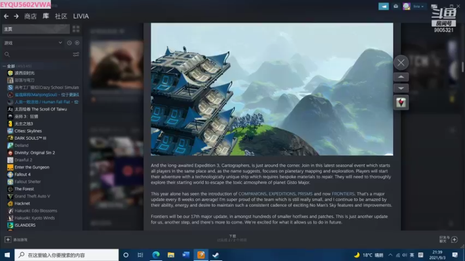Open Microsoft Edge from taskbar
This screenshot has width=465, height=261.
(x=156, y=255)
